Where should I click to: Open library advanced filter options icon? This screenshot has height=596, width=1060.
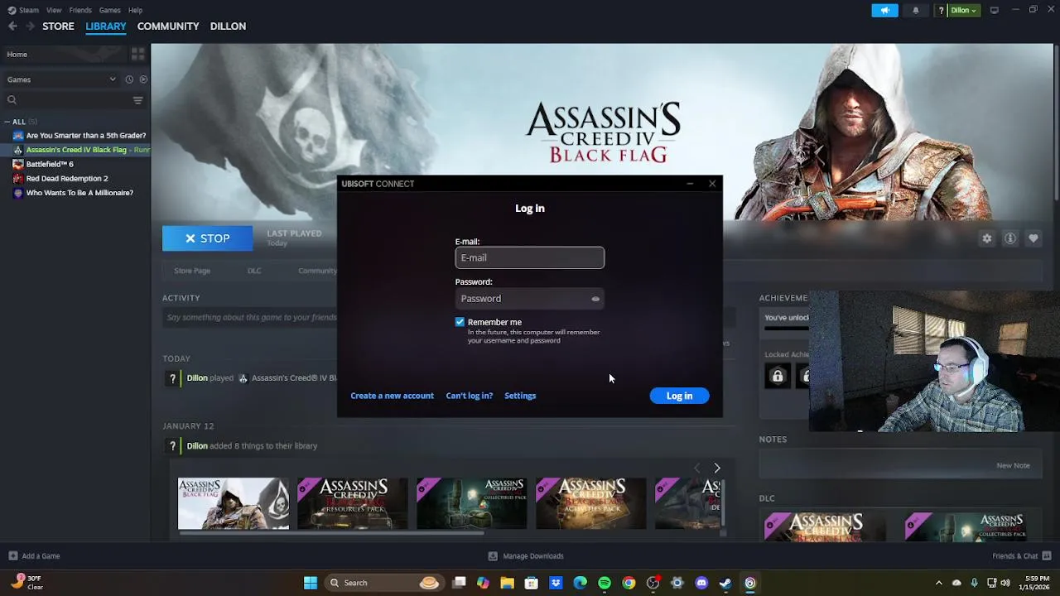point(137,100)
